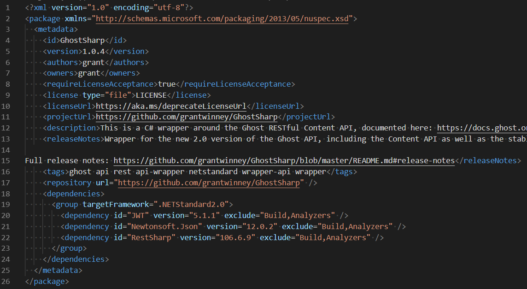Click "true" in requireLicenseAcceptance
This screenshot has height=289, width=527.
(167, 84)
